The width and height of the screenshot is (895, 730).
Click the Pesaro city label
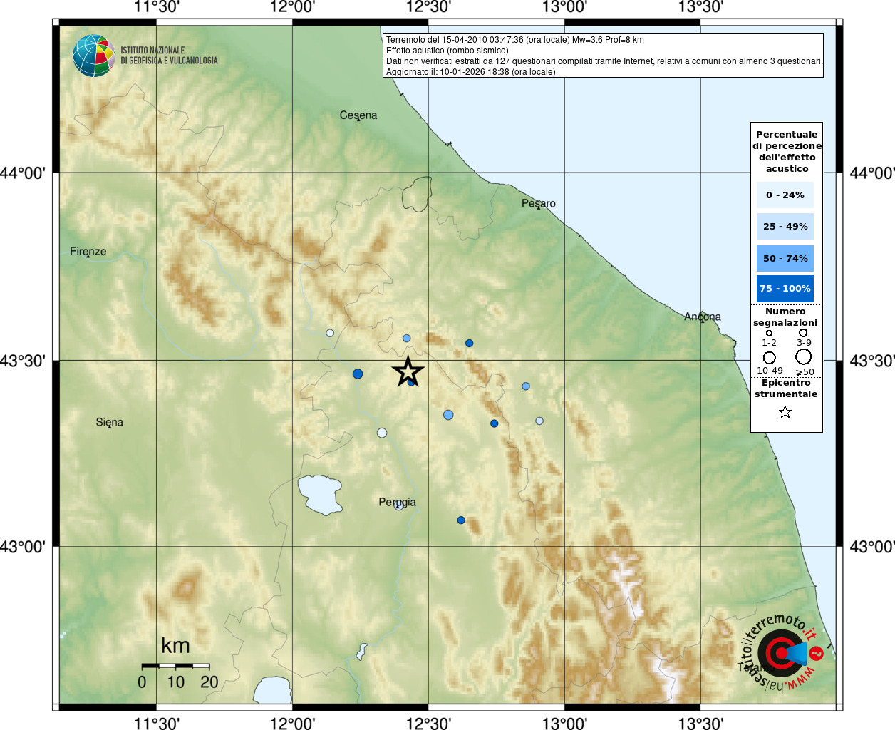pyautogui.click(x=538, y=204)
